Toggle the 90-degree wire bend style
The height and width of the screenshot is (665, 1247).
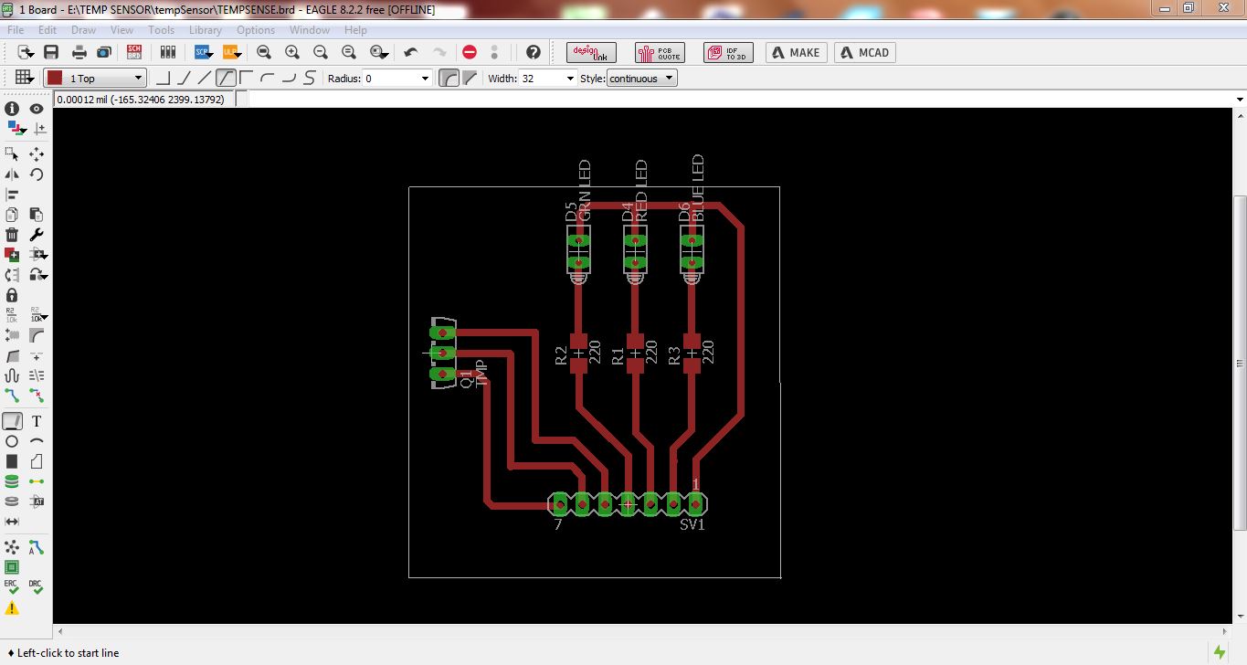164,78
